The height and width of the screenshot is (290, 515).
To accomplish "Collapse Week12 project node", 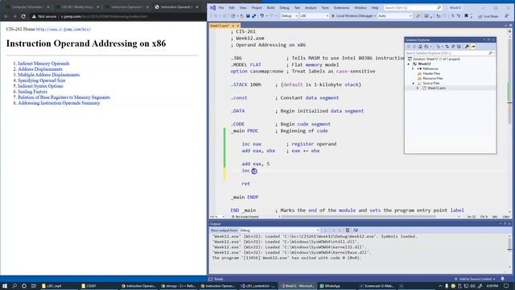I will (x=409, y=64).
